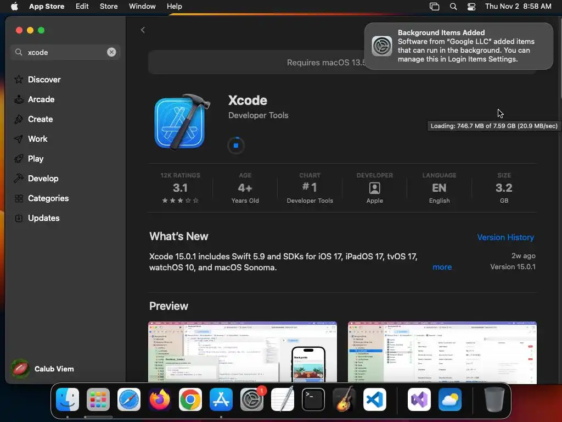Open the Apple menu

(x=14, y=6)
